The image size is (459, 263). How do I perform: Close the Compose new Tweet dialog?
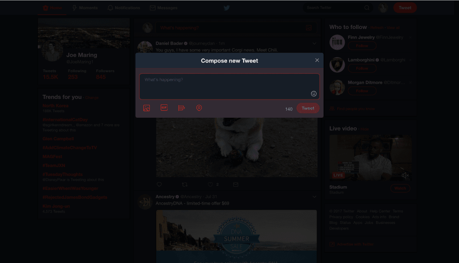[x=317, y=60]
